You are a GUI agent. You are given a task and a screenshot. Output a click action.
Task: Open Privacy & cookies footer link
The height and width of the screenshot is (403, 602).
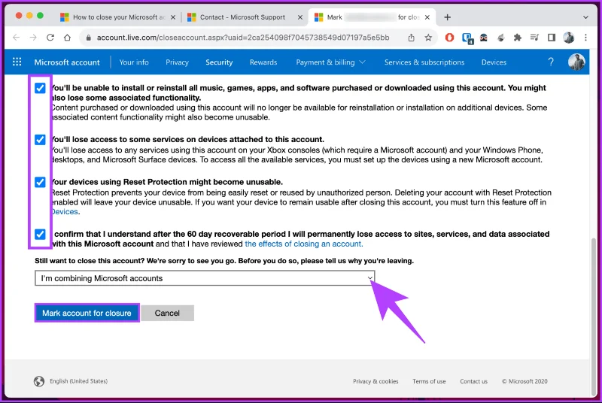point(375,381)
